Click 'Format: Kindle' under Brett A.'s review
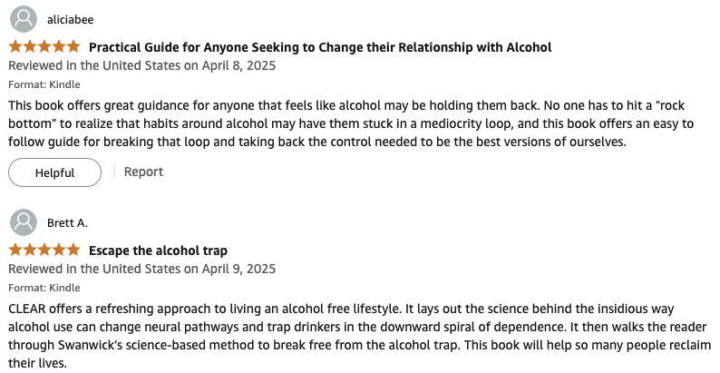Image resolution: width=720 pixels, height=373 pixels. (44, 288)
